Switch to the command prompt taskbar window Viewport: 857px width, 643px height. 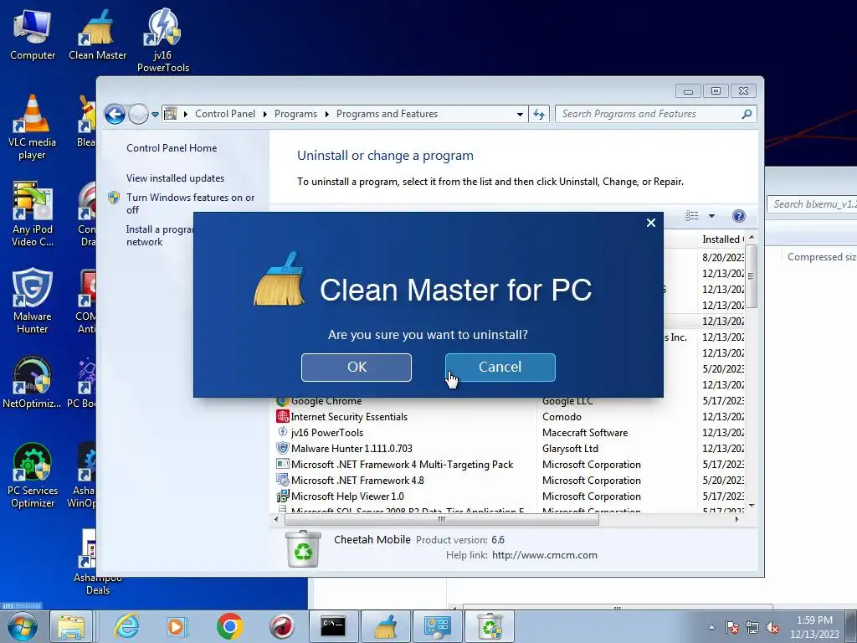click(x=333, y=626)
